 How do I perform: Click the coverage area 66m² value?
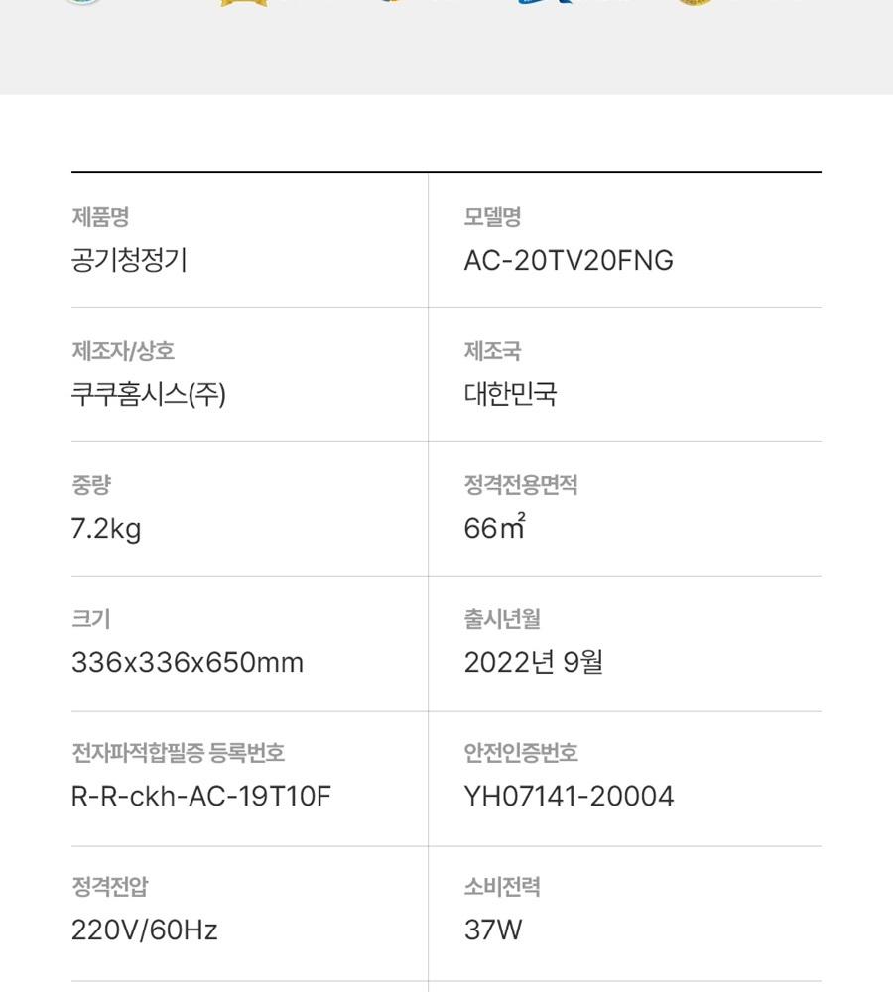495,527
